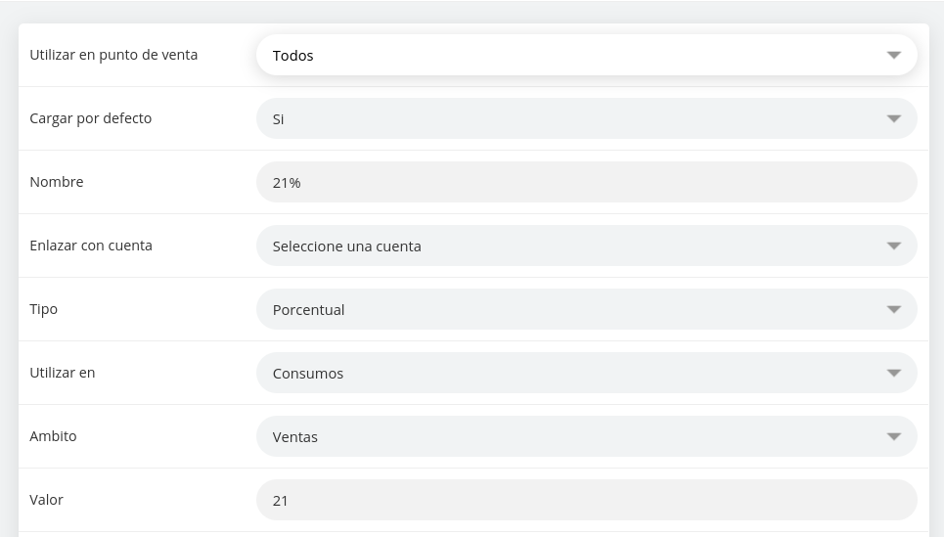Click the 'Enlazar con cuenta' label
Screen dimensions: 944x537
[x=91, y=246]
